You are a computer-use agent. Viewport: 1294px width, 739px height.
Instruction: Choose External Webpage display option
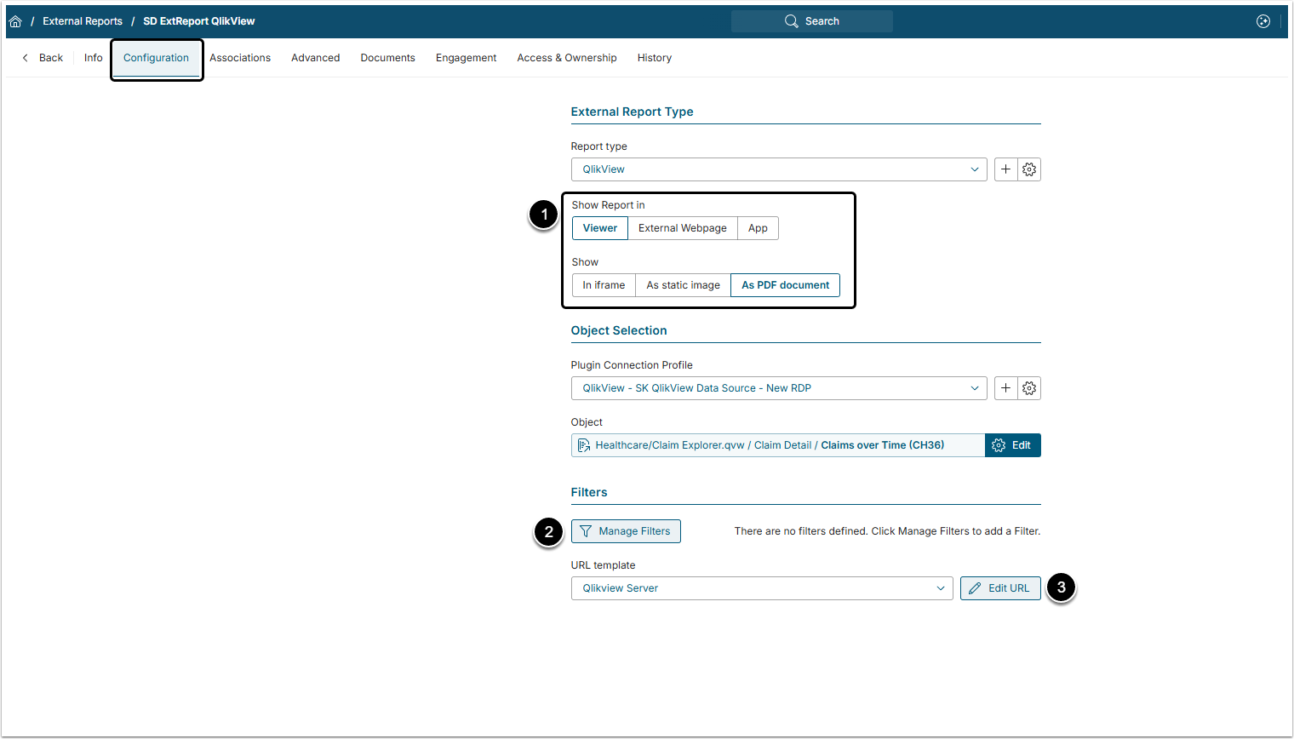pos(682,228)
